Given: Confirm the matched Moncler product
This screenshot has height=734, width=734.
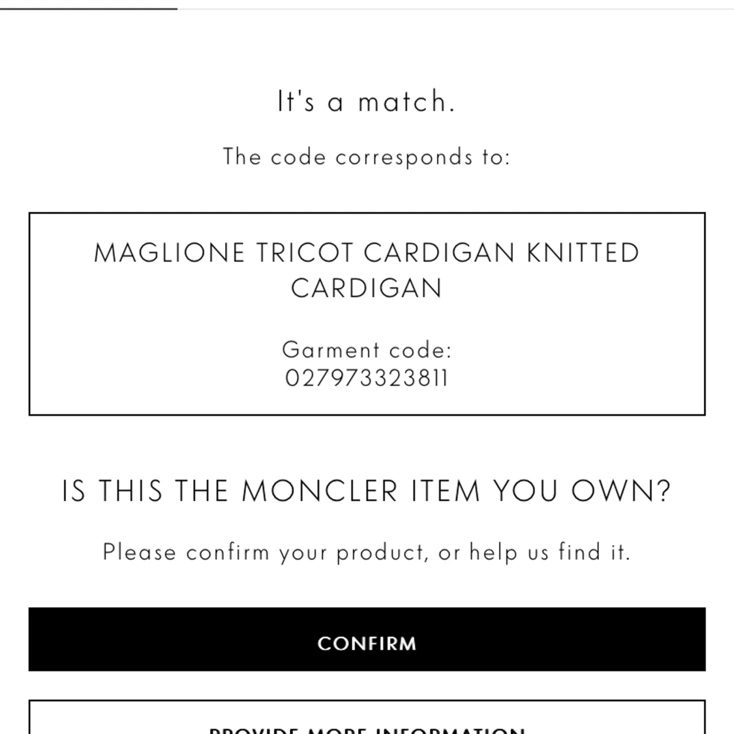Looking at the screenshot, I should pyautogui.click(x=367, y=639).
